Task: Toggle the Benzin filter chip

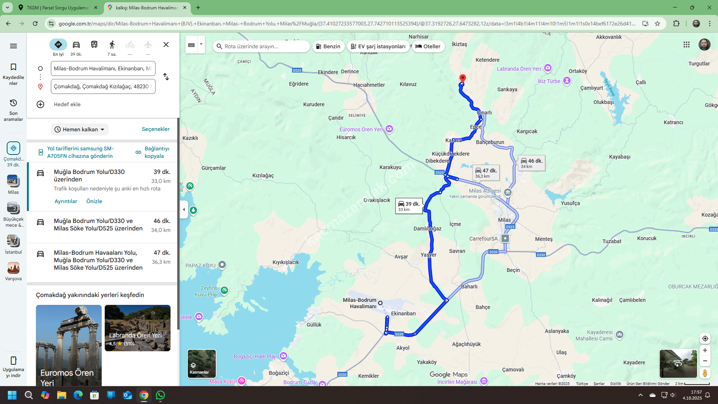Action: pyautogui.click(x=328, y=46)
